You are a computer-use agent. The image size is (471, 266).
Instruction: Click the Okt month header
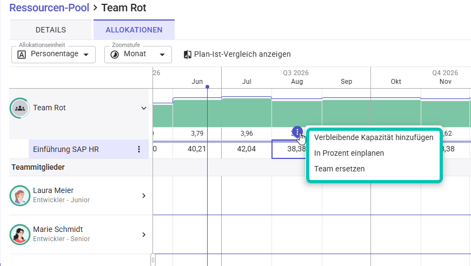tap(396, 82)
